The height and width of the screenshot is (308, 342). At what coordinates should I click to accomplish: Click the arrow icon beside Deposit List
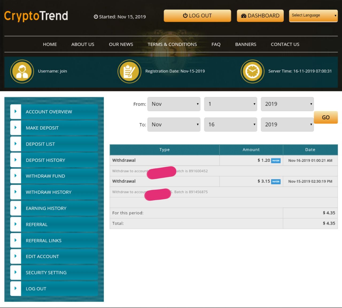pyautogui.click(x=15, y=144)
